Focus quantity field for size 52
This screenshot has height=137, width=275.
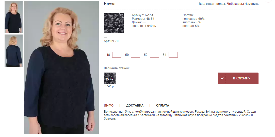point(154,55)
